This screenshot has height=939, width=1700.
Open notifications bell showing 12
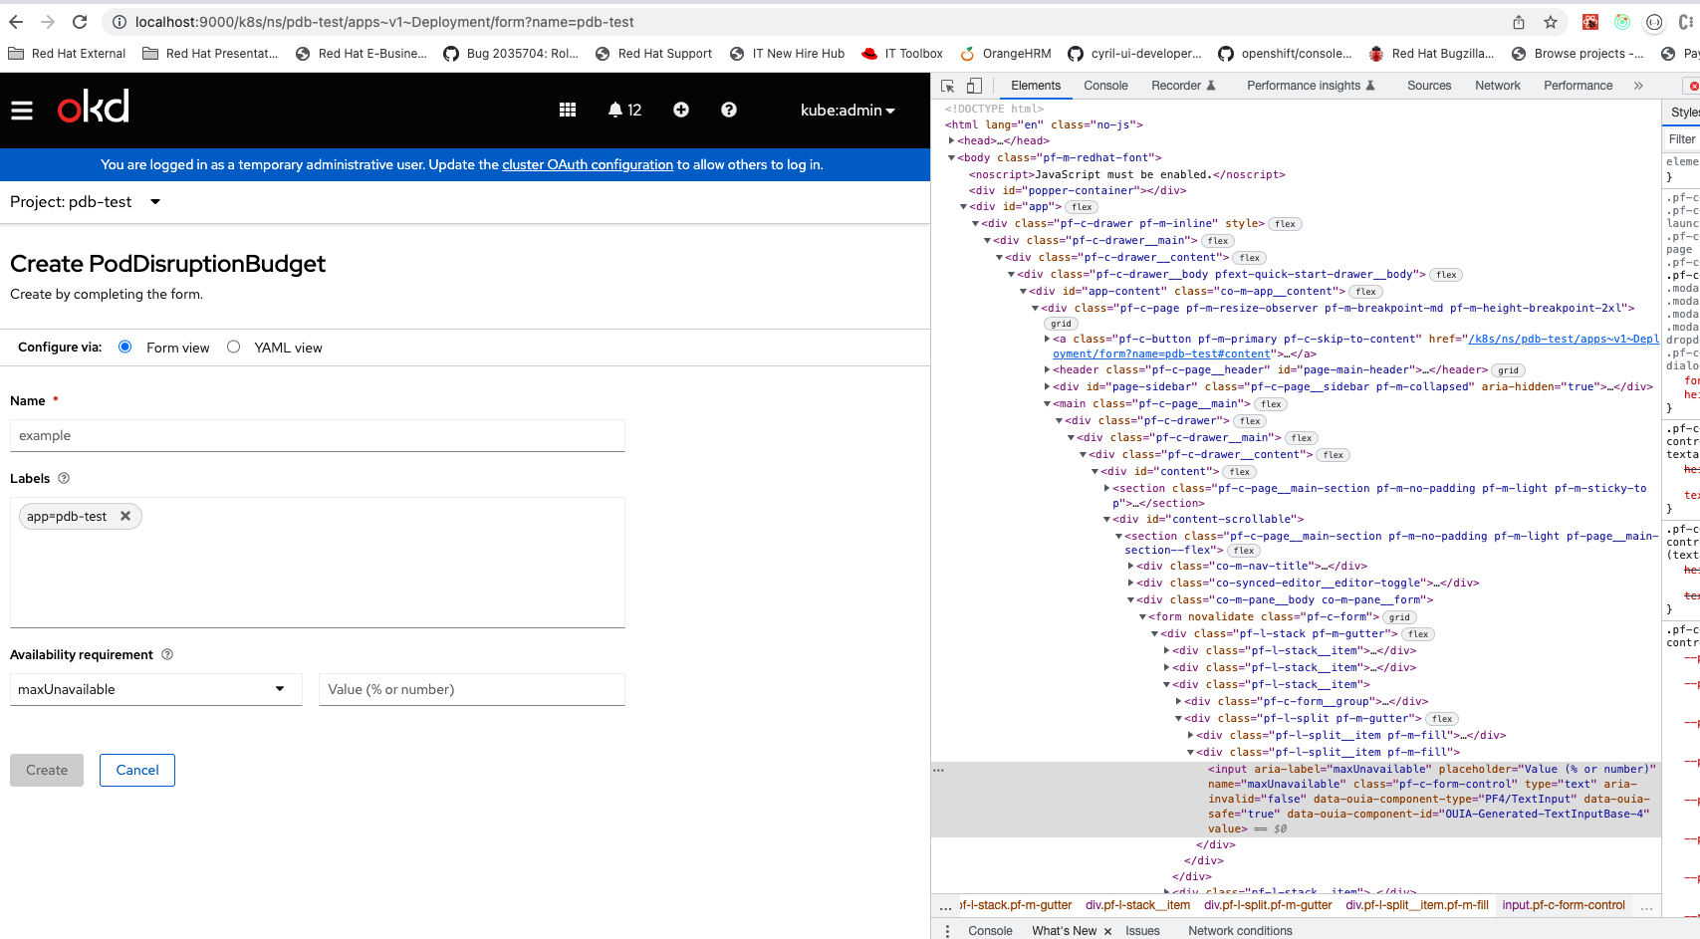point(624,111)
